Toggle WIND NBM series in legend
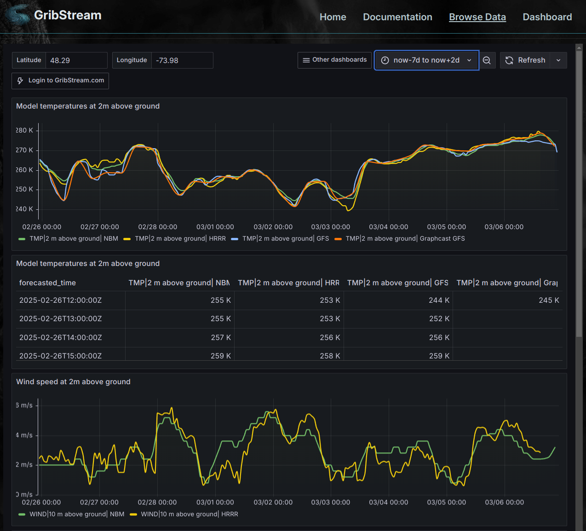 click(76, 514)
